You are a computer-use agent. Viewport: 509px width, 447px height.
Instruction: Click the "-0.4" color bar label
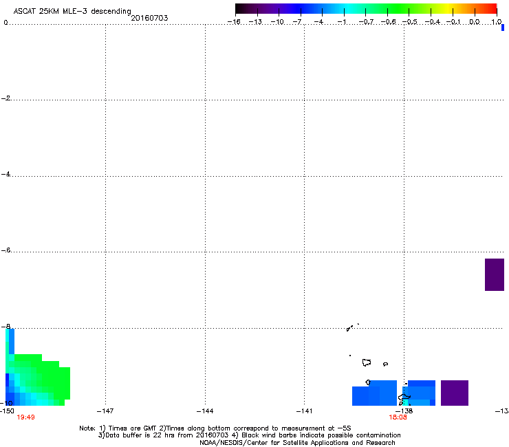tap(432, 22)
